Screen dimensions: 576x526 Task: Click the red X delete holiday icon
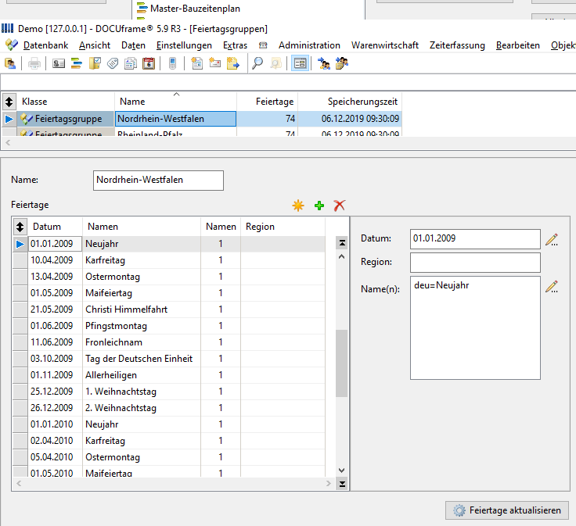[340, 206]
